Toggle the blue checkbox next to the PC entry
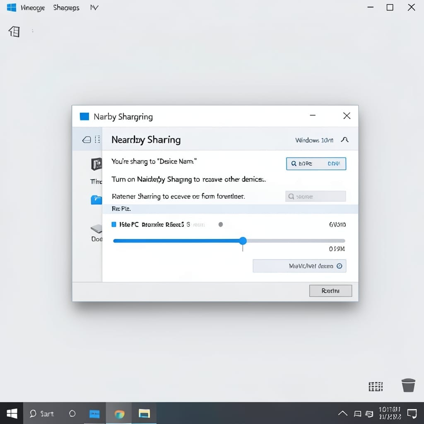 click(114, 224)
